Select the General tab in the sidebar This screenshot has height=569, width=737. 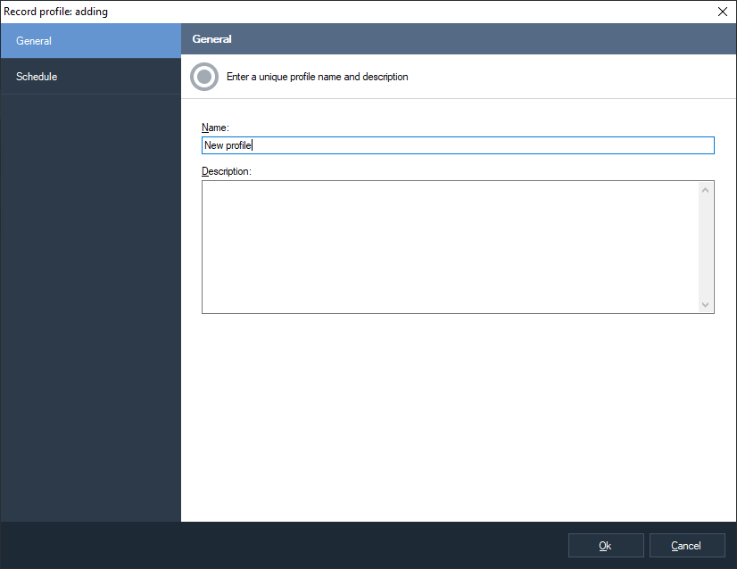[89, 41]
